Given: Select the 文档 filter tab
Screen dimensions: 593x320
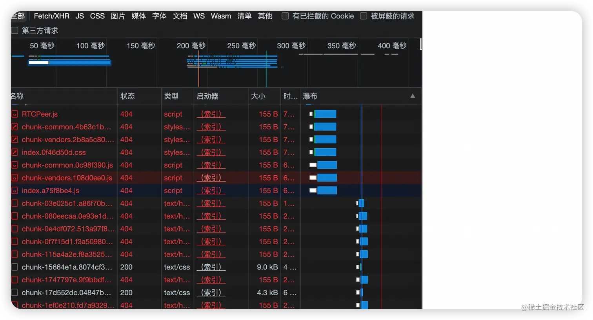Looking at the screenshot, I should 180,16.
